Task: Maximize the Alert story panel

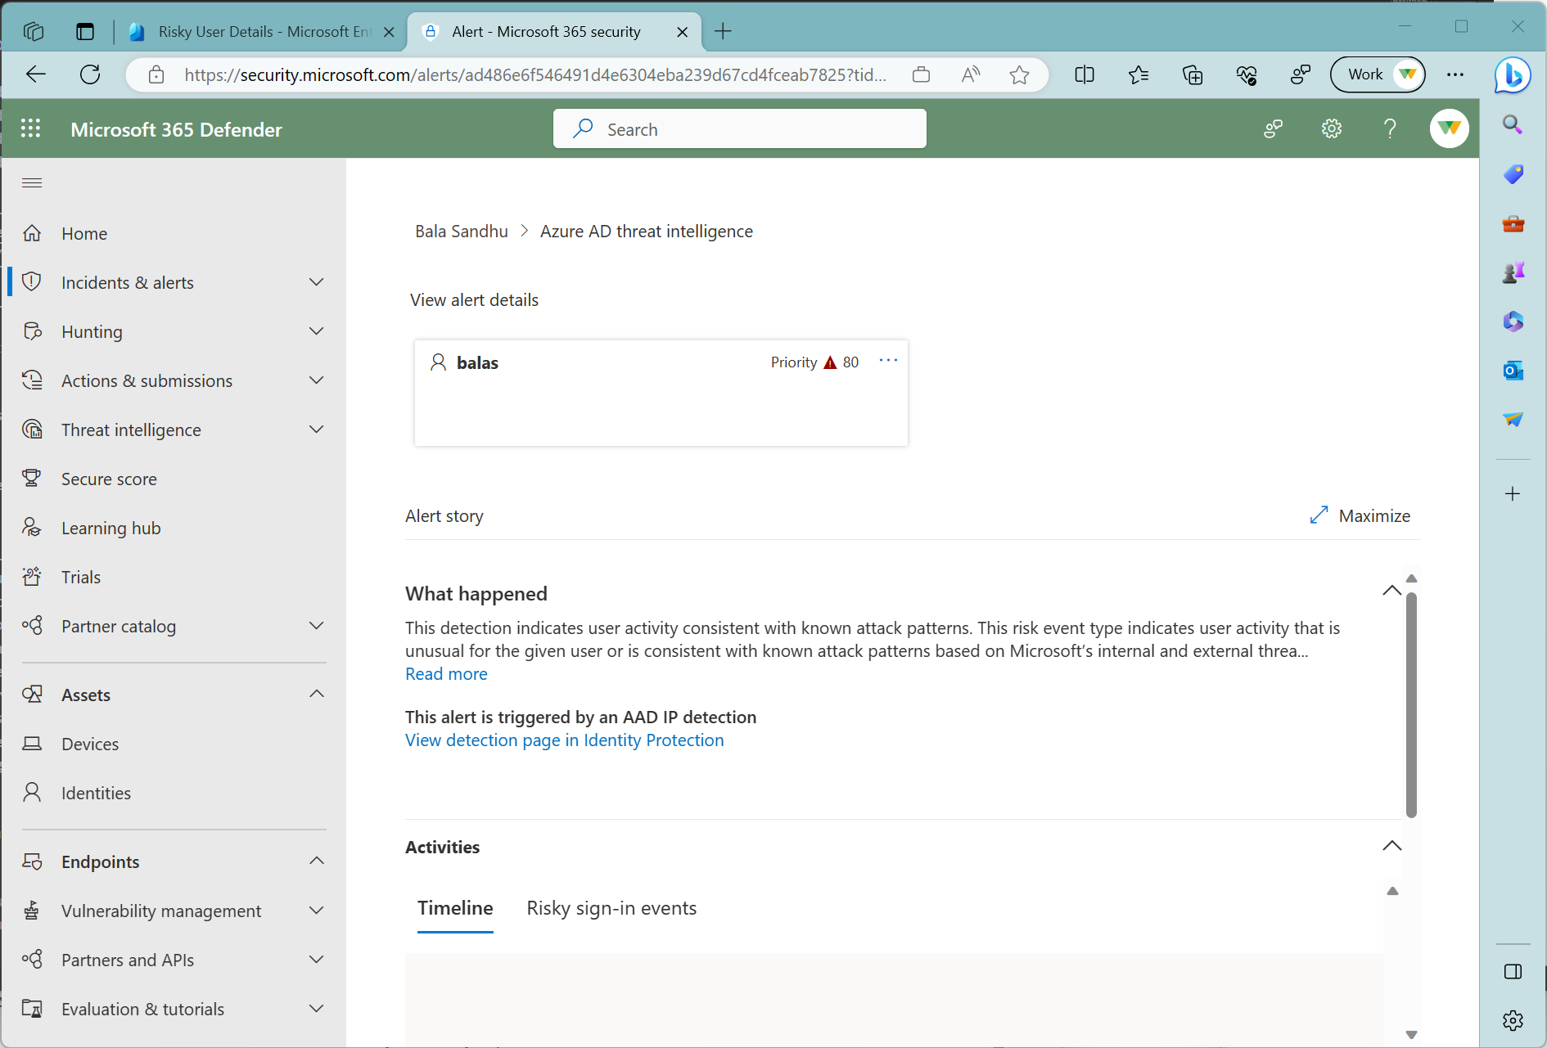Action: (1360, 515)
